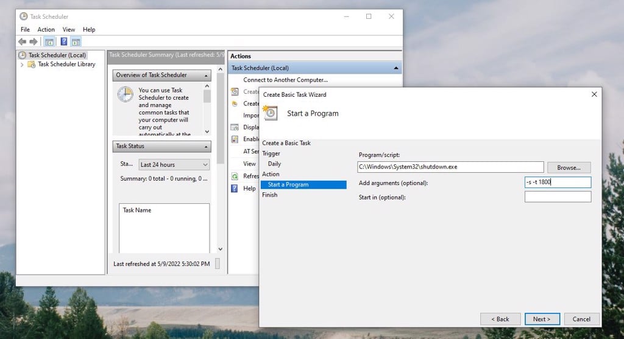Viewport: 624px width, 339px height.
Task: Open the Last 24 hours dropdown
Action: click(x=174, y=164)
